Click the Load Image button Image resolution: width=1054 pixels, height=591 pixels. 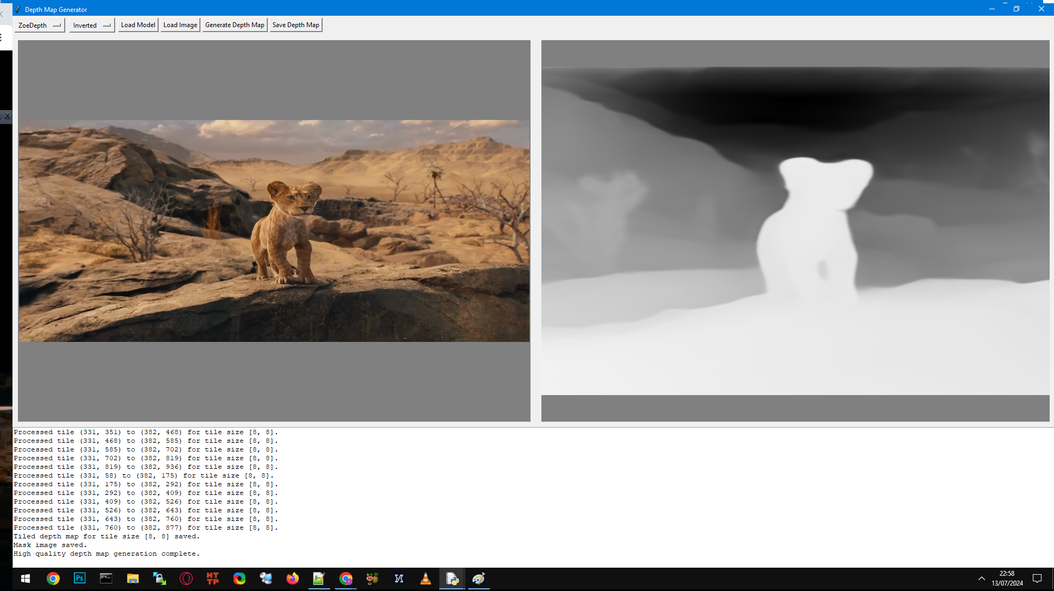click(180, 25)
